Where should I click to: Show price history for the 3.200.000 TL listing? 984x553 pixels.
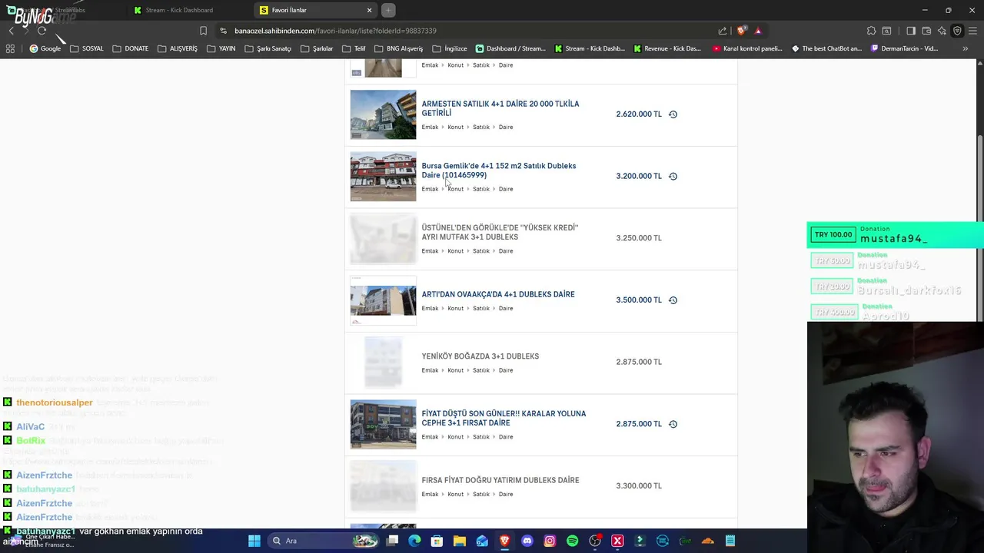[673, 176]
